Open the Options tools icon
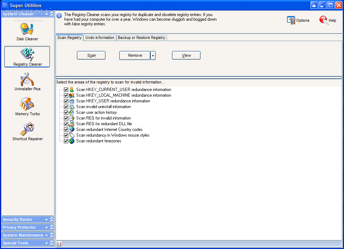 coord(291,20)
